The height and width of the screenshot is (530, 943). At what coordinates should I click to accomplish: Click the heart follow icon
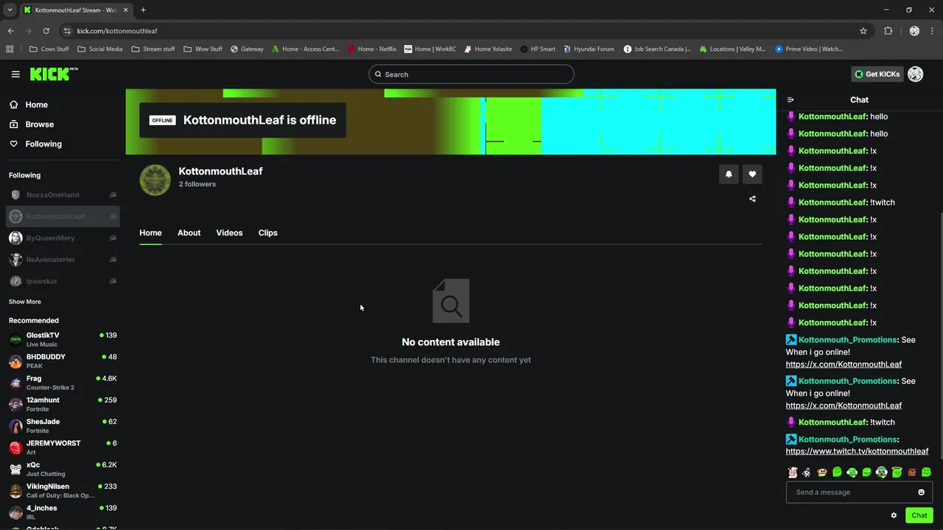752,174
